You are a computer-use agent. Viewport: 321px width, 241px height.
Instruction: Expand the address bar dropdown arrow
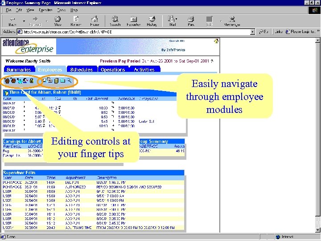[253, 32]
